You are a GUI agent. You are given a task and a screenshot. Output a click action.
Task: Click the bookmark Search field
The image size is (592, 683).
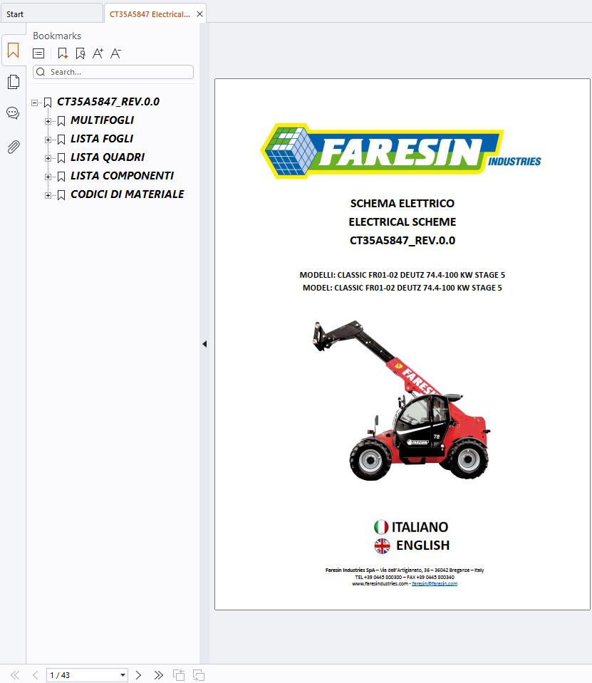pos(113,71)
